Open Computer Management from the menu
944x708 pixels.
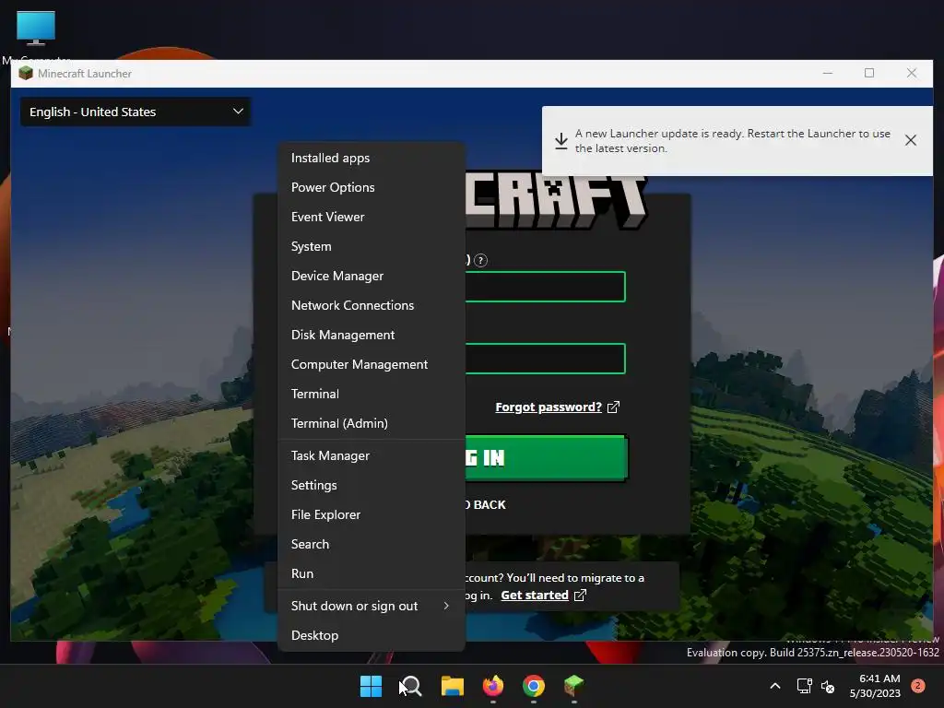tap(371, 364)
